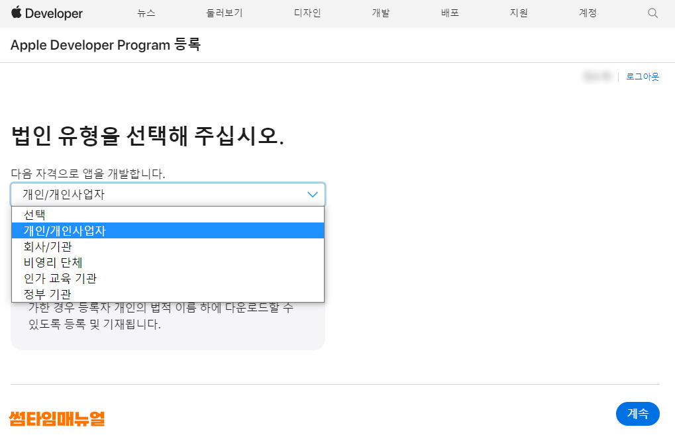Open the 지원 menu item

(x=519, y=13)
